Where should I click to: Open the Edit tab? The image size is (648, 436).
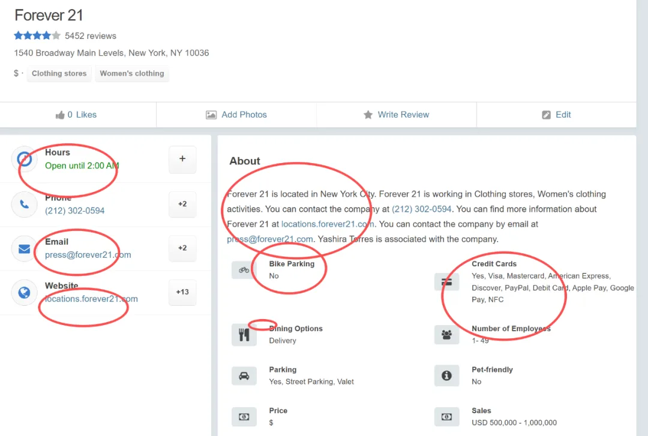557,115
